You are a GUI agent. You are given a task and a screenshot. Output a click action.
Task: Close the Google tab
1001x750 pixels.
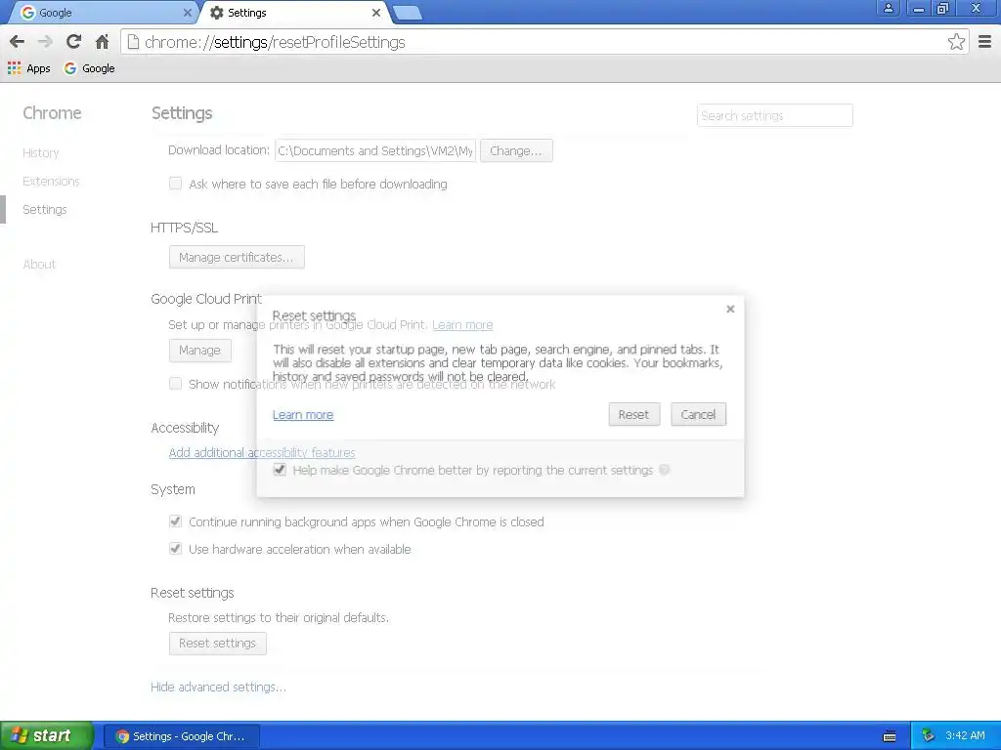click(x=187, y=12)
